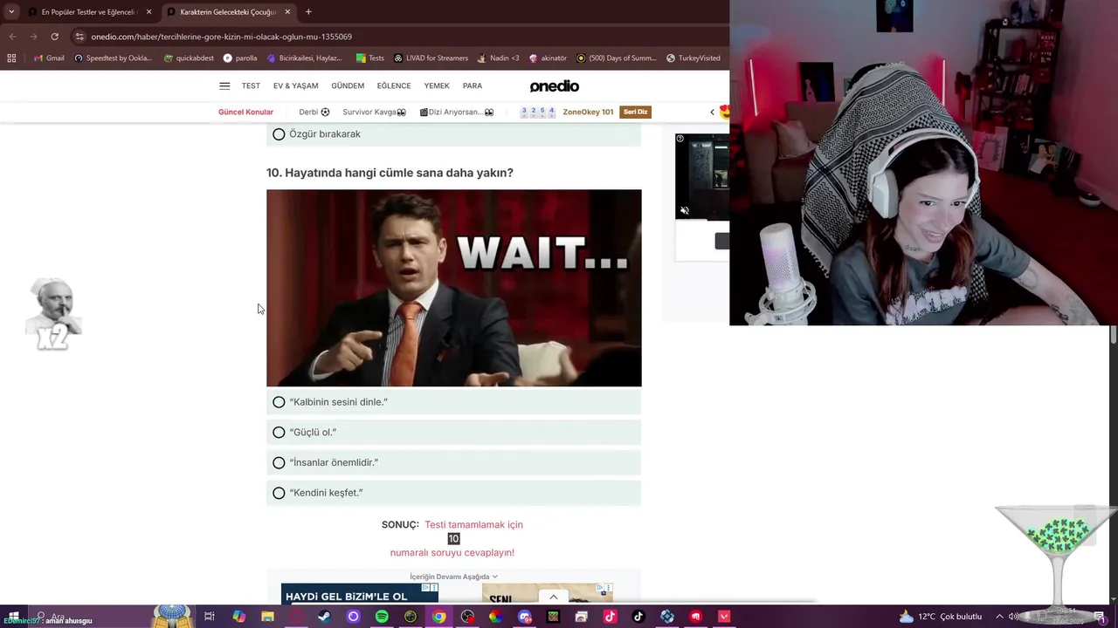Open the YEMEK menu item
This screenshot has height=628, width=1118.
(437, 85)
